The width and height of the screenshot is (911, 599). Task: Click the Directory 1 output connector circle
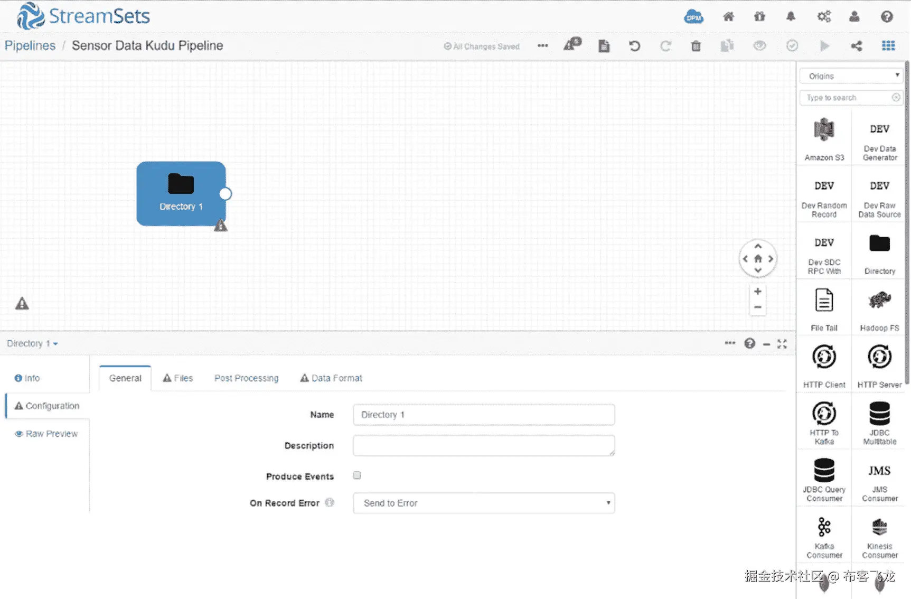226,194
